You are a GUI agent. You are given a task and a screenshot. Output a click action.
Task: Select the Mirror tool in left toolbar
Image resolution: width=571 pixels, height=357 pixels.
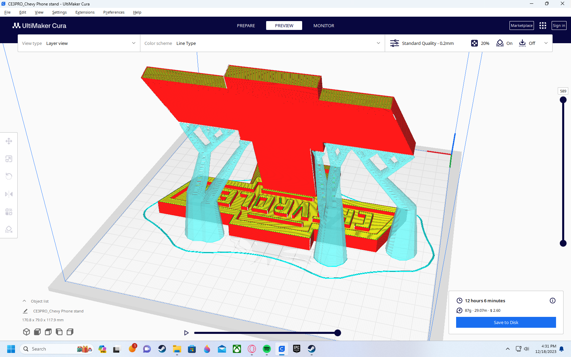(x=9, y=194)
